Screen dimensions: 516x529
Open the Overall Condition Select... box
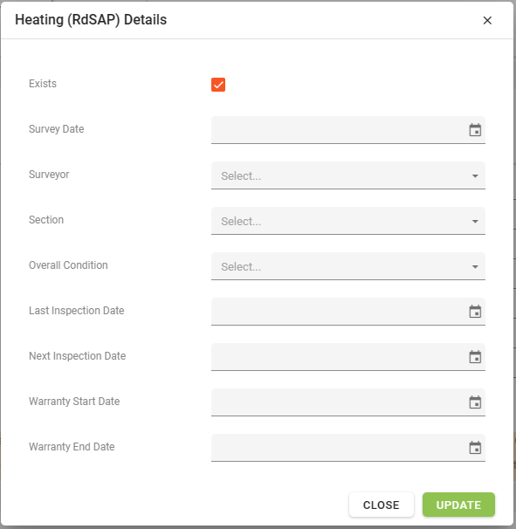coord(348,266)
